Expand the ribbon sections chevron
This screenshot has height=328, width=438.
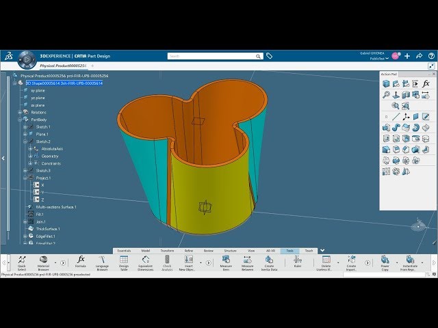click(x=322, y=251)
